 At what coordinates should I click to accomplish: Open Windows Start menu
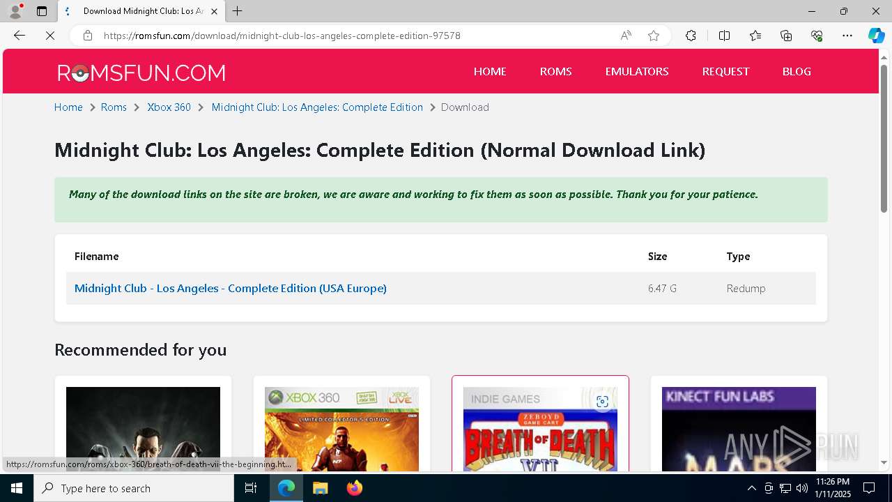point(17,488)
